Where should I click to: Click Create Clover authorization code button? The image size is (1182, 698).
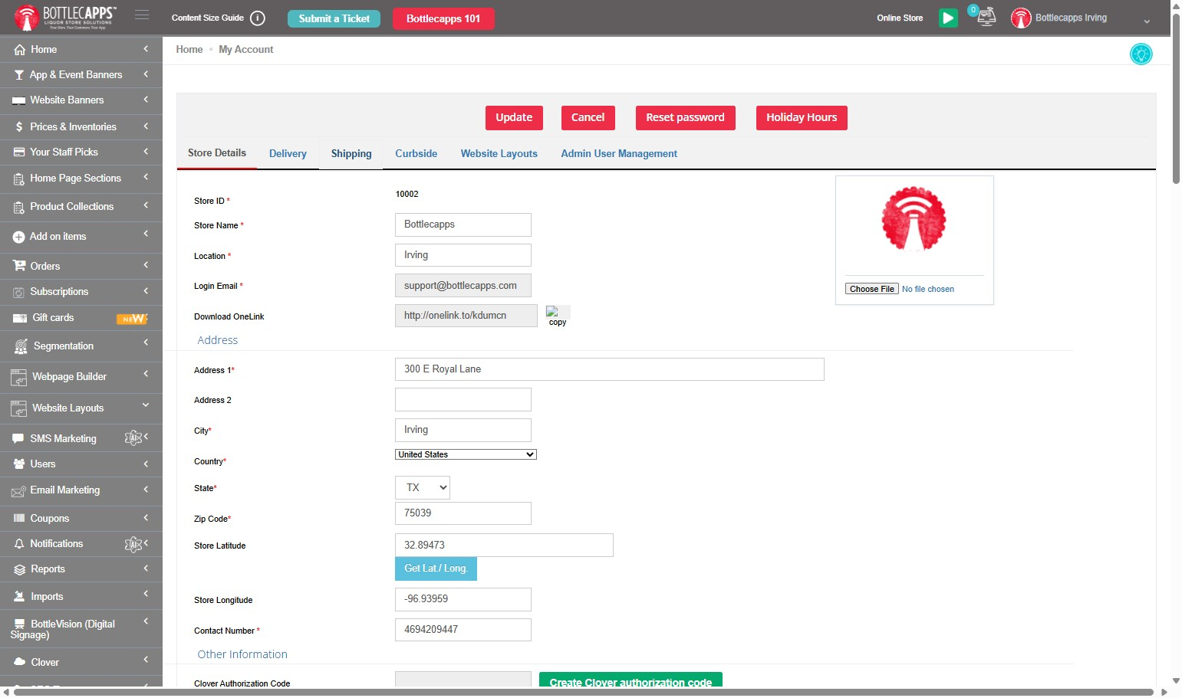coord(631,680)
